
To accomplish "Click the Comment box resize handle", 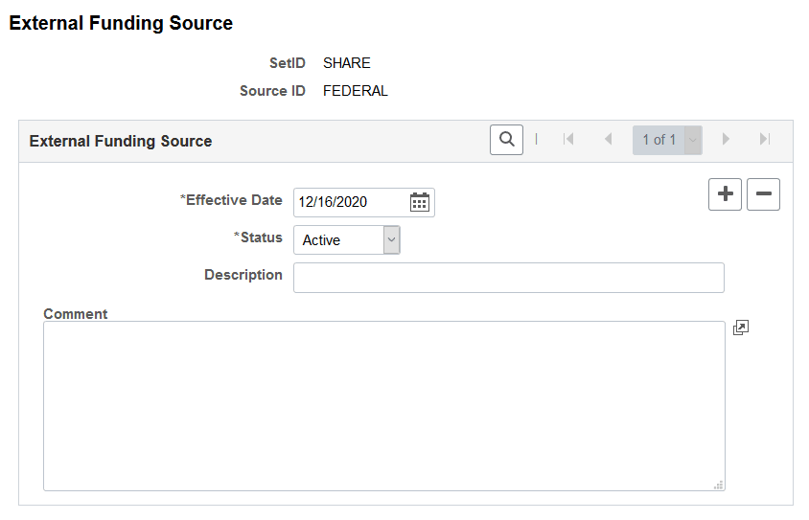I will [718, 485].
